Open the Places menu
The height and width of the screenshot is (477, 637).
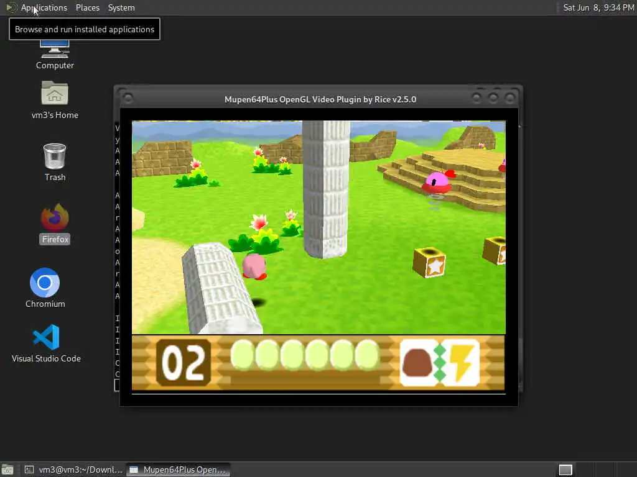tap(87, 7)
